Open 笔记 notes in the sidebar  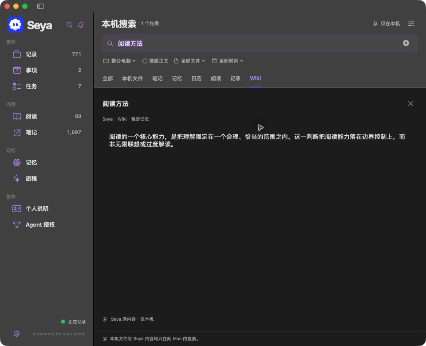(46, 133)
